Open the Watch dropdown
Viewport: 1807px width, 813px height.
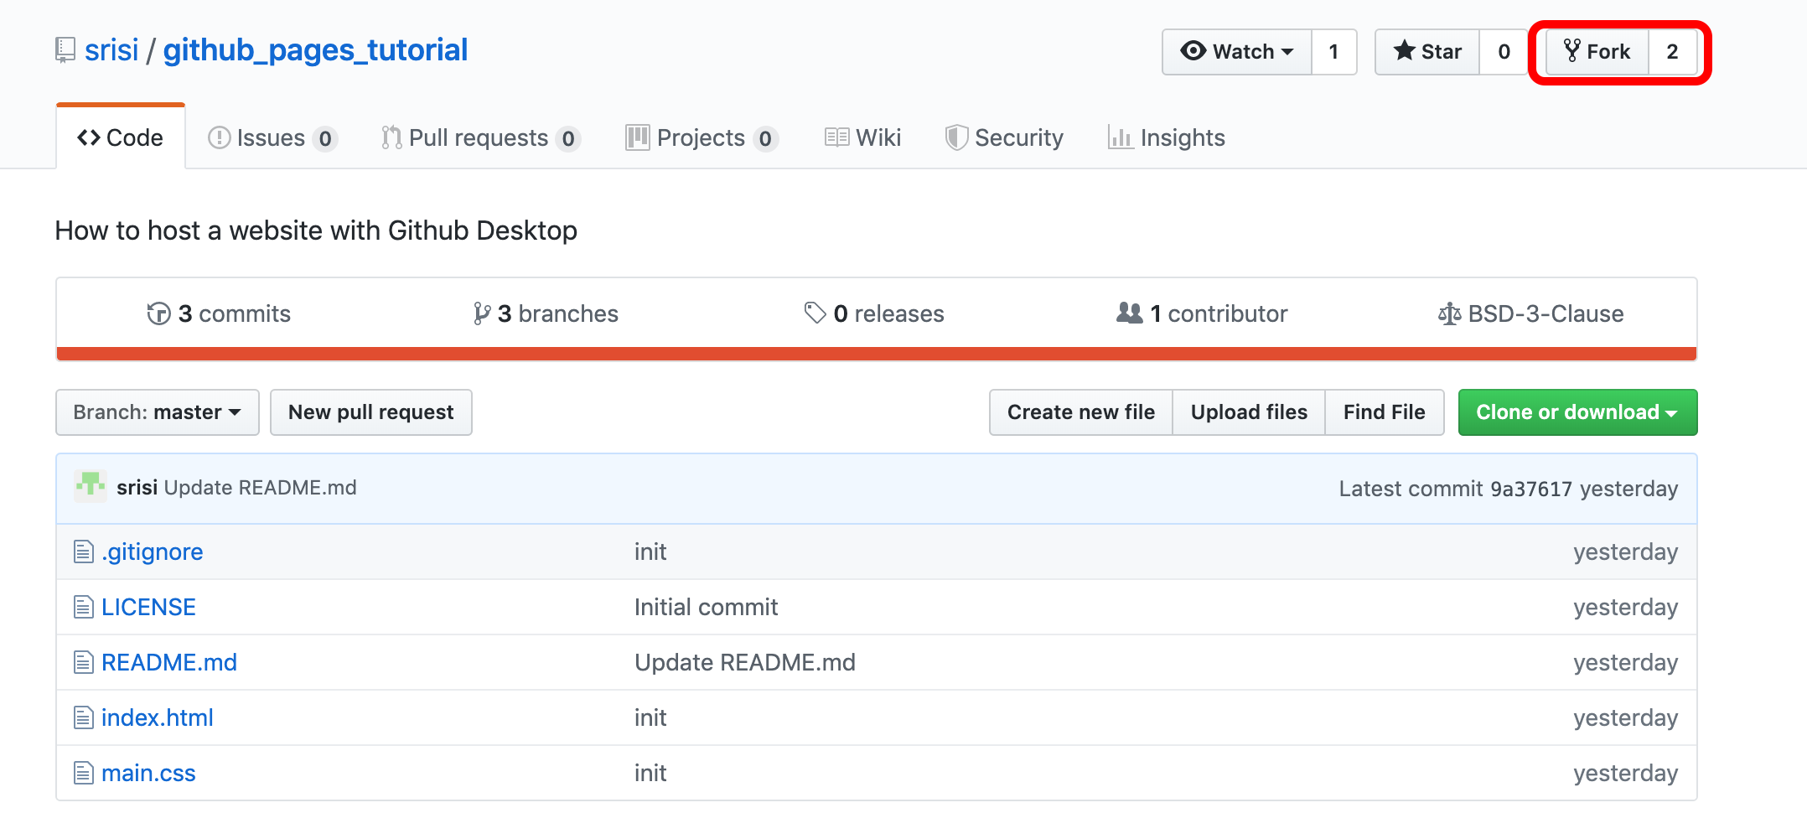[1236, 52]
